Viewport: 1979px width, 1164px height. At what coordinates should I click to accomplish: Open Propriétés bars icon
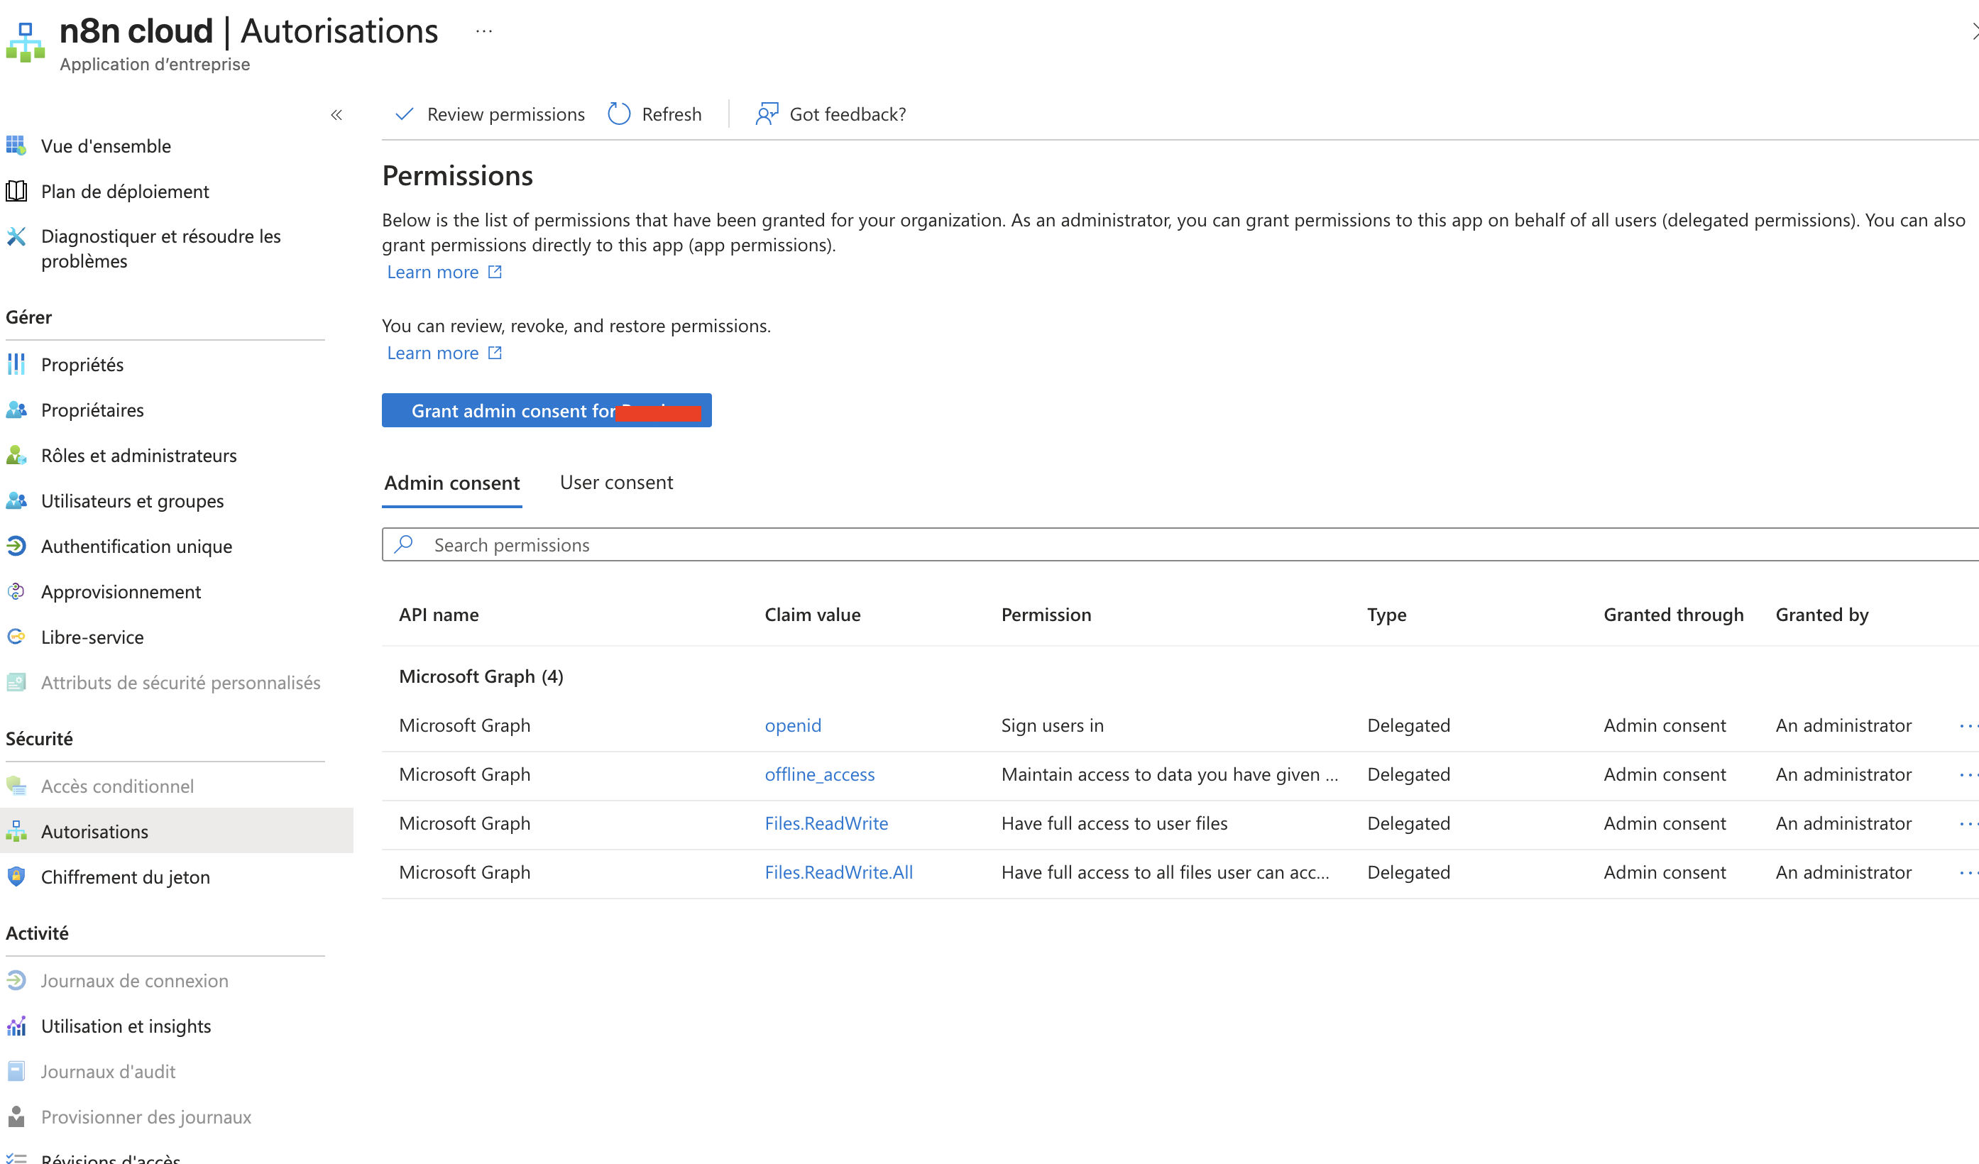click(16, 364)
